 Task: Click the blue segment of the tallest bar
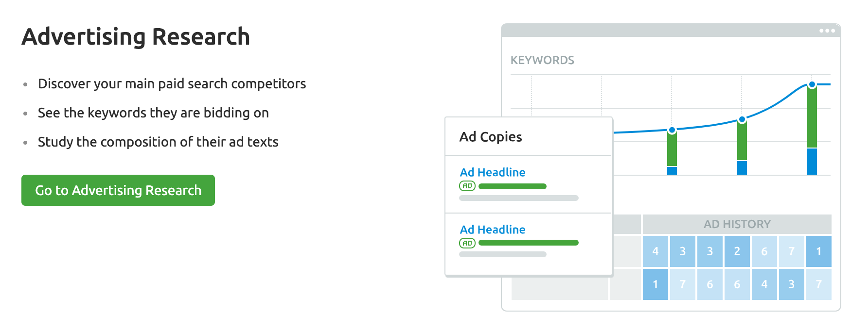812,161
